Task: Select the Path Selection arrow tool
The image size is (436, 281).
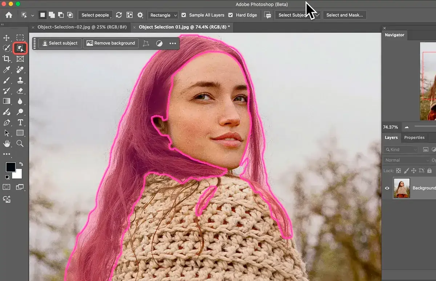Action: (7, 133)
